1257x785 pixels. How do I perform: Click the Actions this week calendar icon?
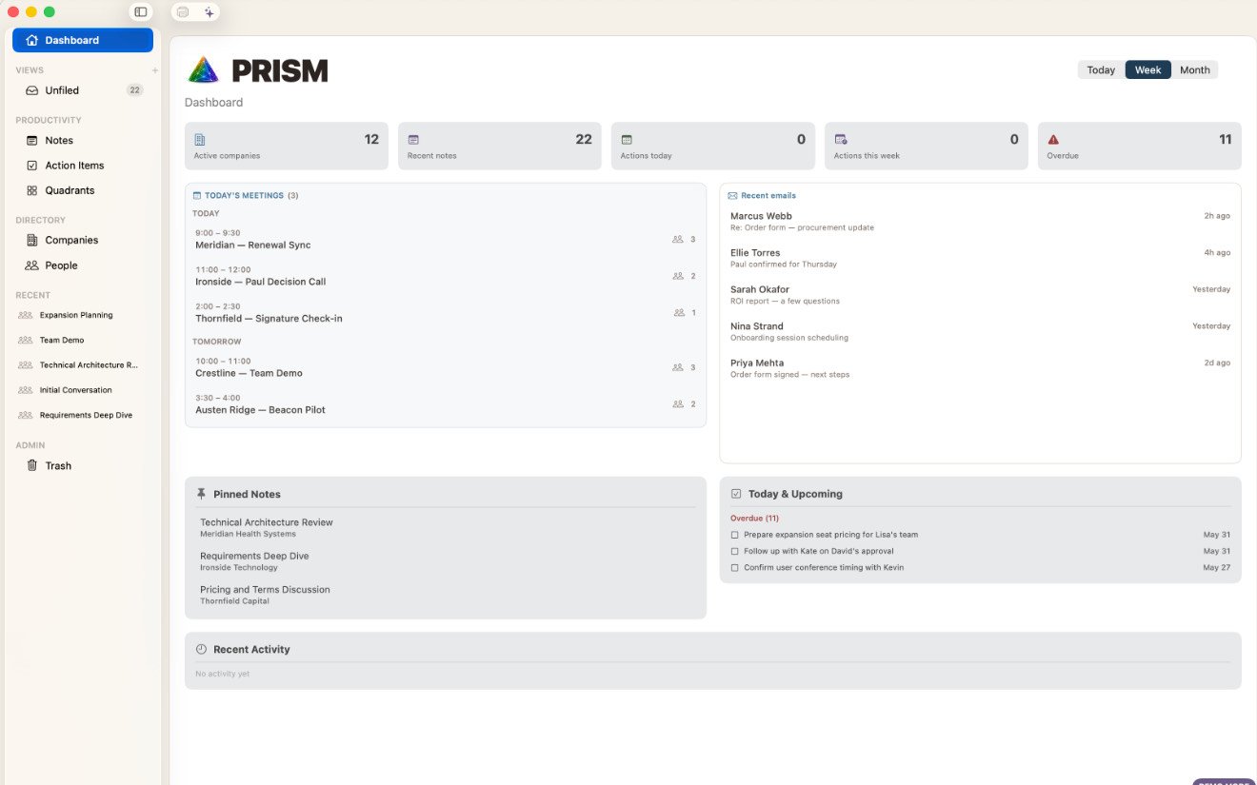[x=841, y=140]
